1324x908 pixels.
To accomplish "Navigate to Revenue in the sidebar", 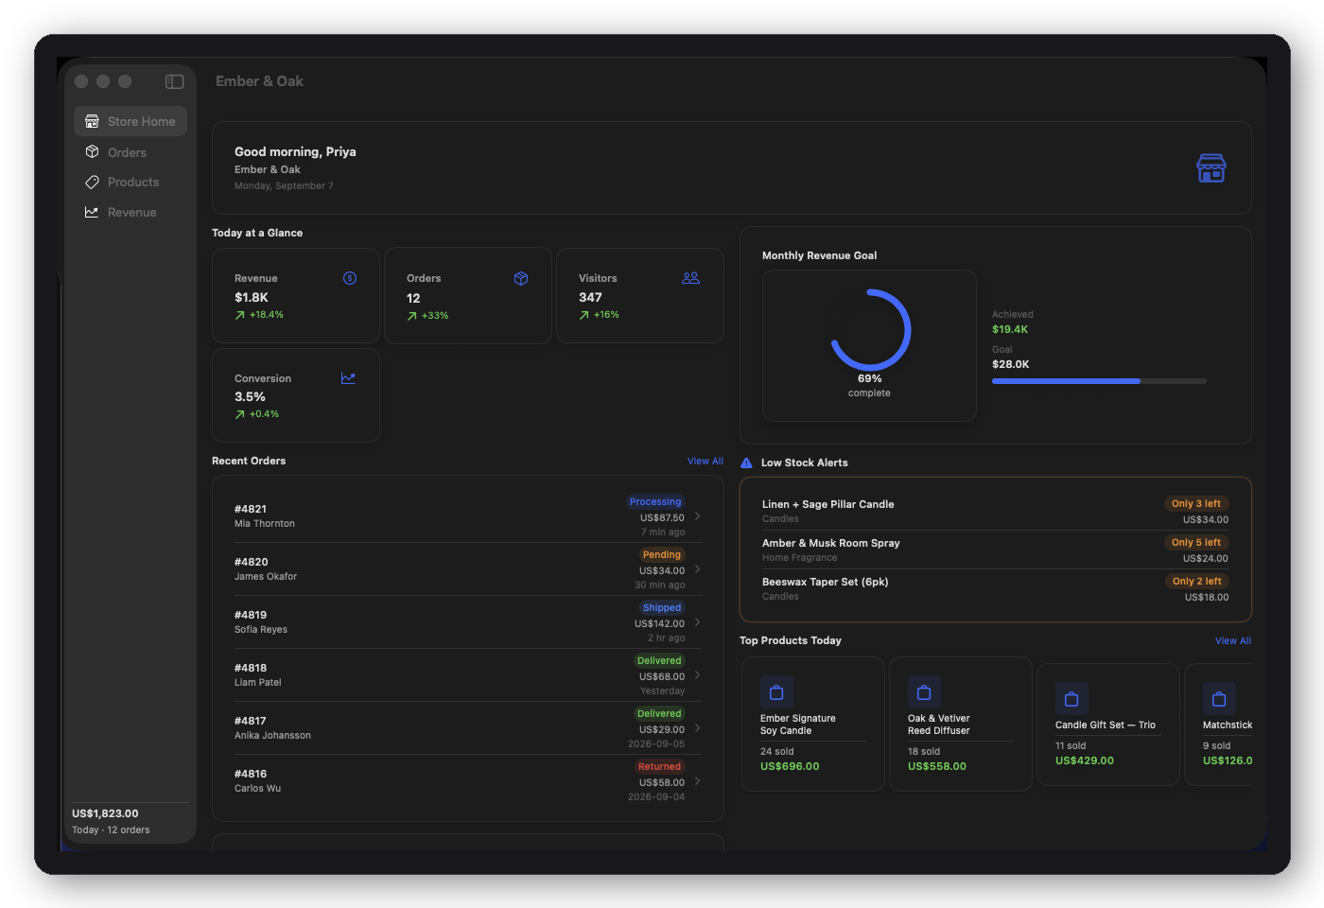I will click(x=131, y=212).
